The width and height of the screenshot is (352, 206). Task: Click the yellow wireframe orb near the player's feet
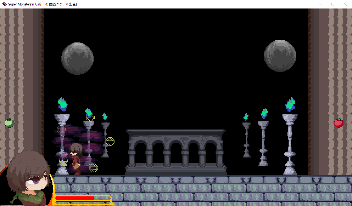point(94,168)
